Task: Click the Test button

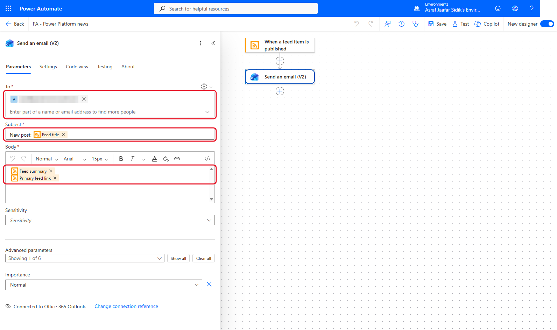Action: tap(461, 24)
